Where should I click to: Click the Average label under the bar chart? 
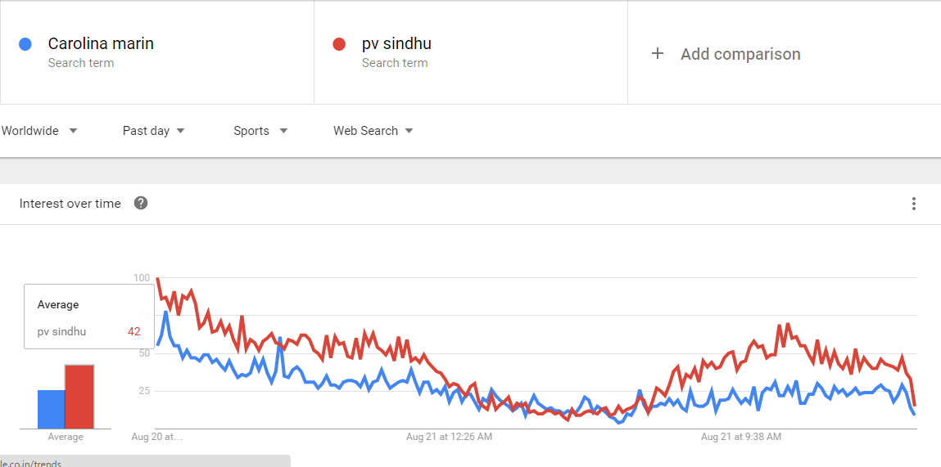point(66,437)
